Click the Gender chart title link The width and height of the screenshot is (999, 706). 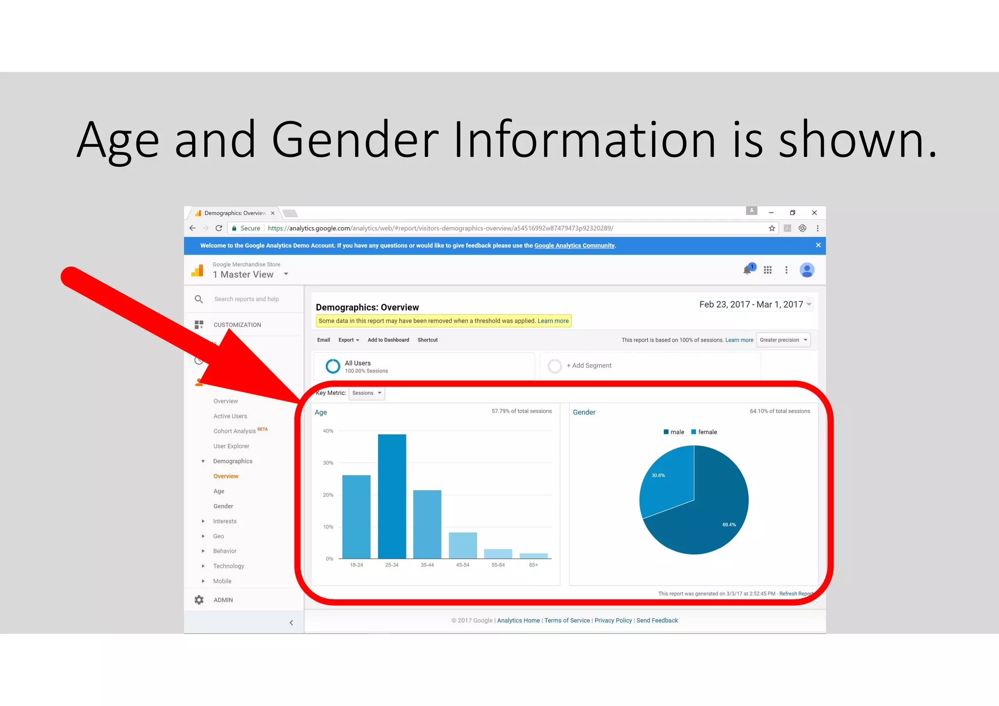tap(584, 412)
